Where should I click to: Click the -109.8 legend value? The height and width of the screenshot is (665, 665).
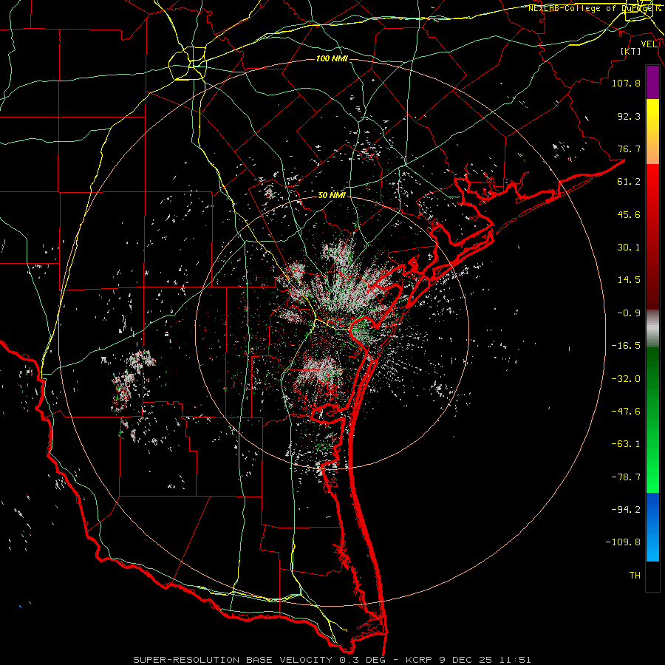tap(623, 542)
